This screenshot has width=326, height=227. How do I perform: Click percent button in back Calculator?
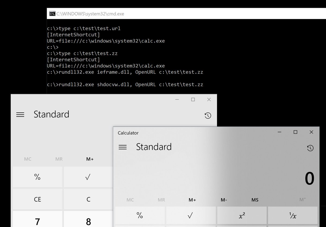click(x=37, y=177)
